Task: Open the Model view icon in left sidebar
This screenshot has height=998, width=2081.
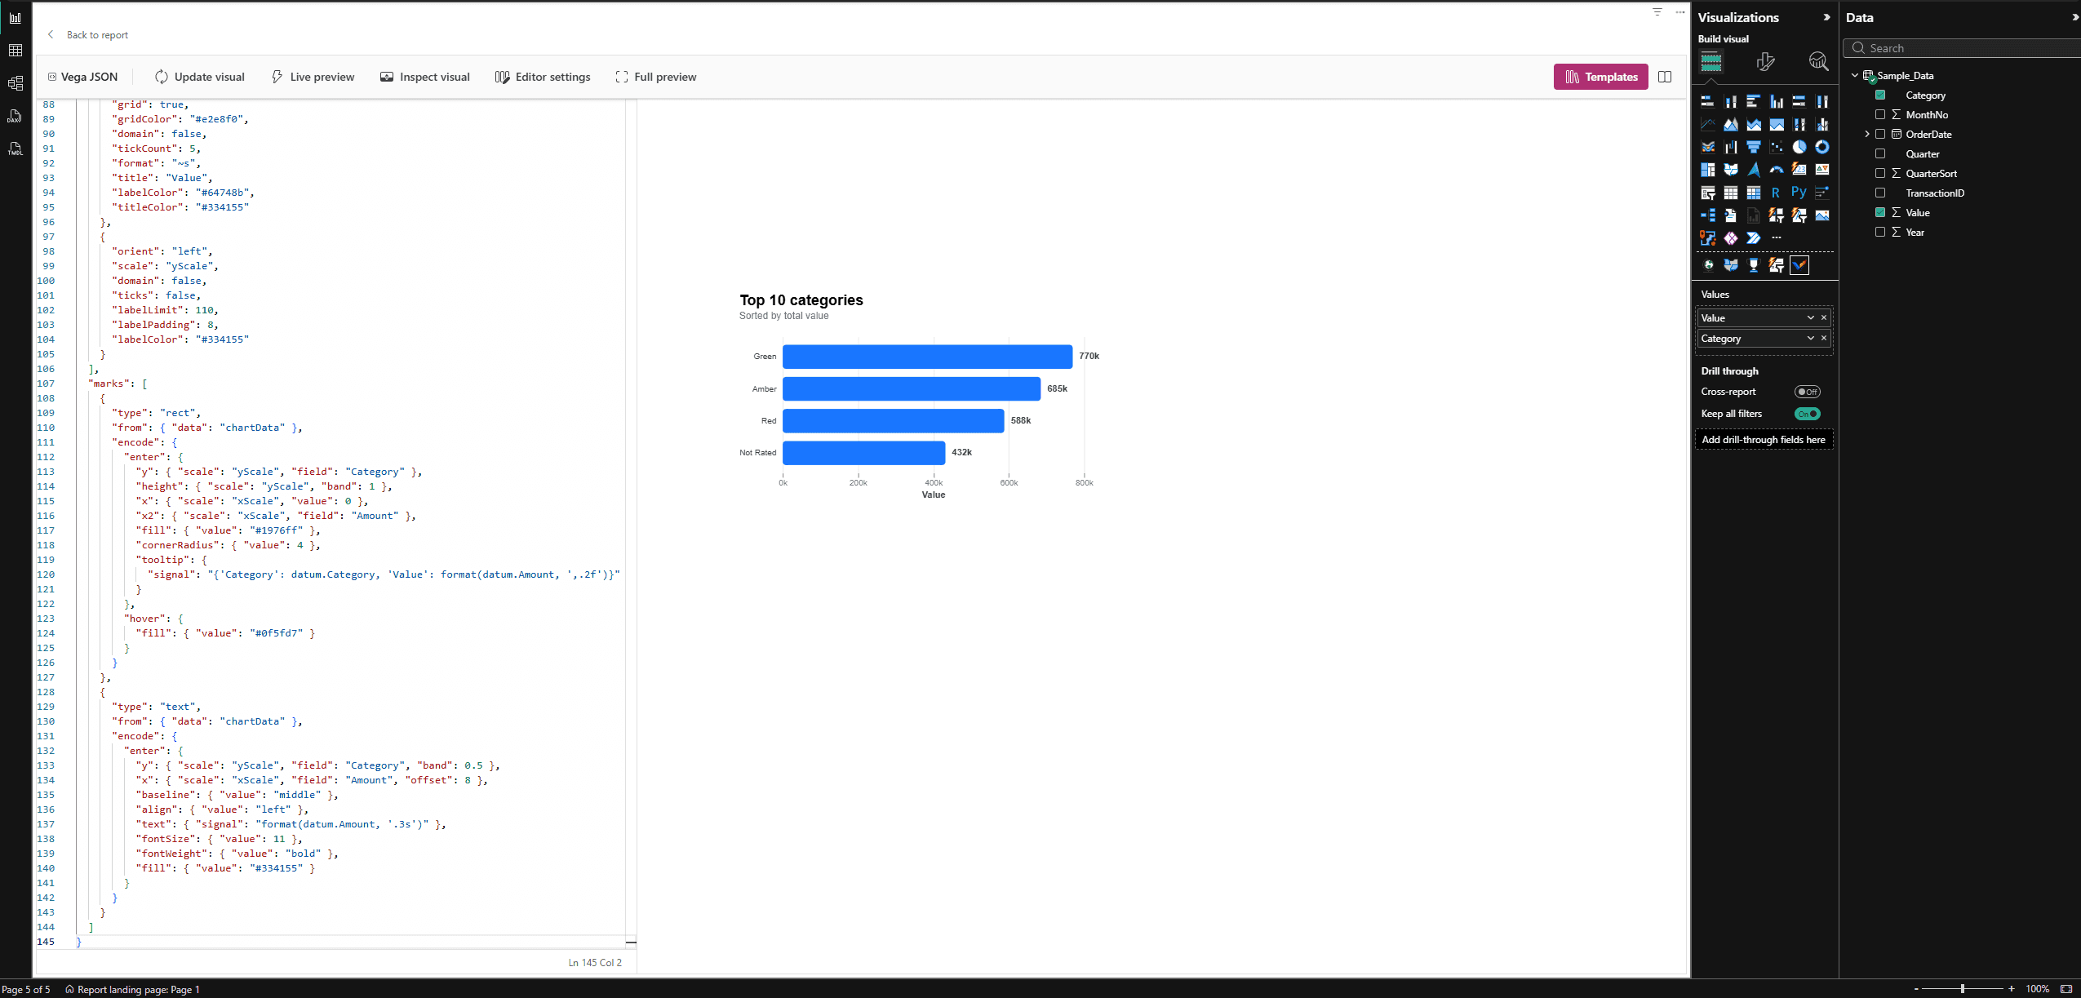Action: (15, 83)
